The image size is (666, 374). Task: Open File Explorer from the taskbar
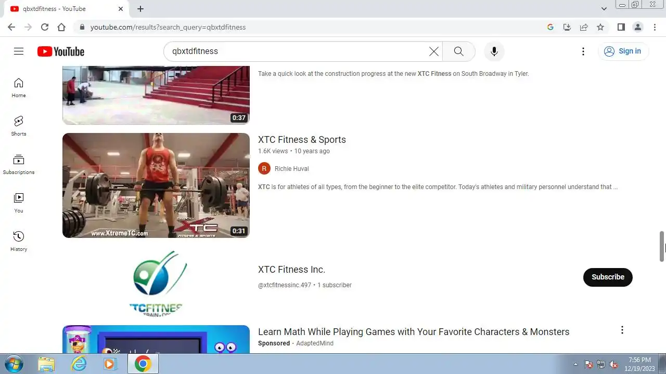tap(47, 364)
